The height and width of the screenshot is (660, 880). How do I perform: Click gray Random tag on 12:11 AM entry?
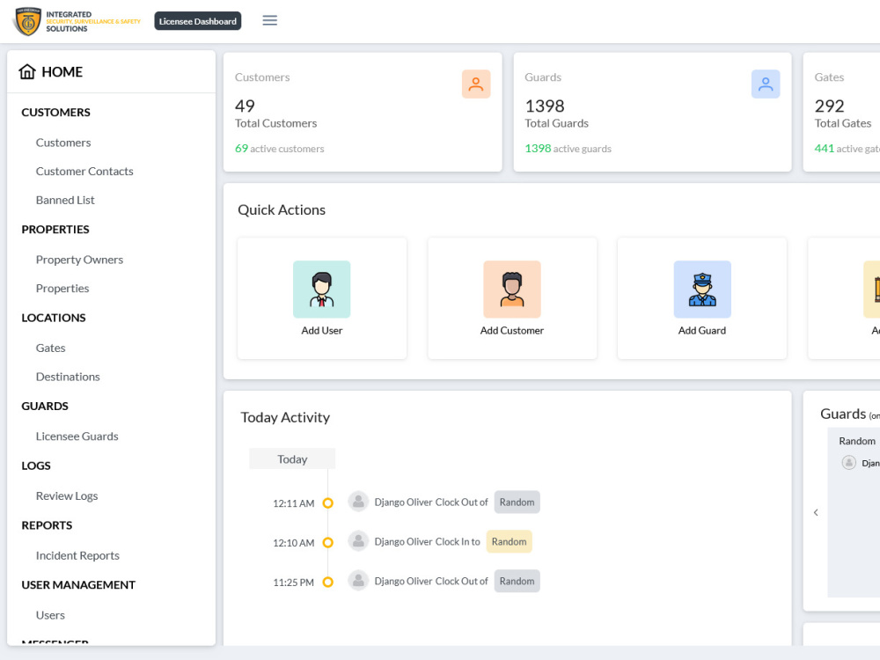(517, 502)
